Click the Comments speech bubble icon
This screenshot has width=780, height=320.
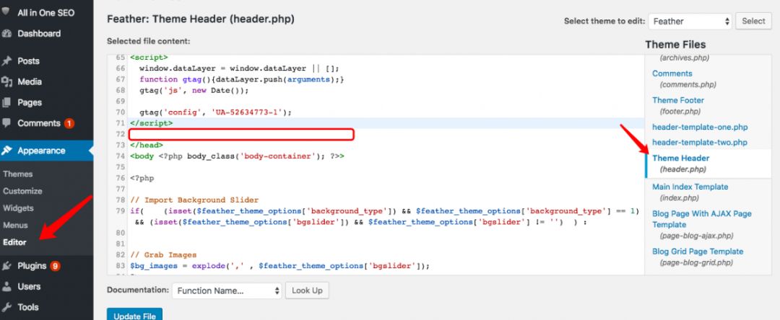click(6, 123)
